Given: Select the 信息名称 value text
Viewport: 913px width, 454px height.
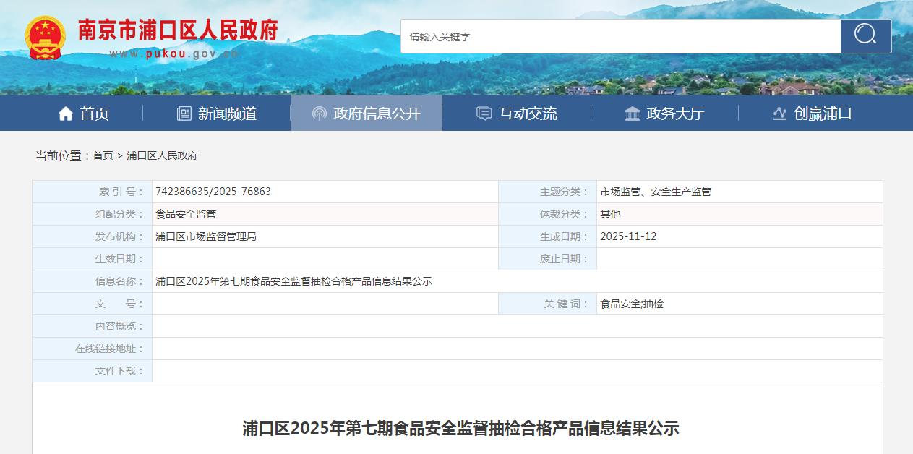Looking at the screenshot, I should [294, 281].
